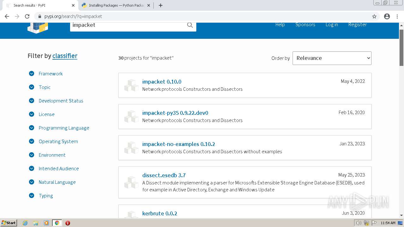Viewport: 404px width, 227px height.
Task: Click the action center flag icon
Action: click(x=374, y=223)
